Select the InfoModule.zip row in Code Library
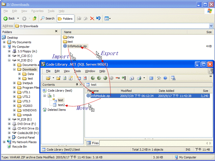Image resolution: width=215 pixels, height=161 pixels. [x=148, y=96]
